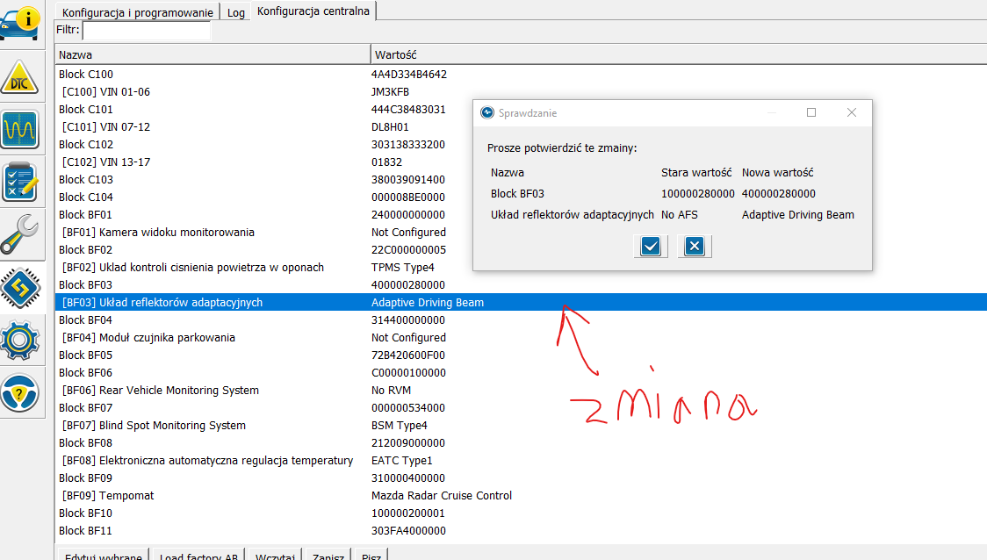The height and width of the screenshot is (560, 987).
Task: Sort list by Nazwa column header
Action: [211, 54]
